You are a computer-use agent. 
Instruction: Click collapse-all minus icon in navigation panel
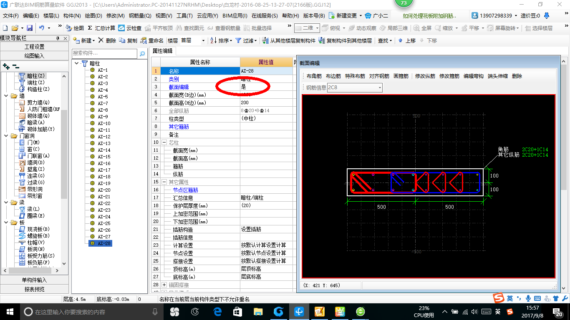tap(16, 66)
